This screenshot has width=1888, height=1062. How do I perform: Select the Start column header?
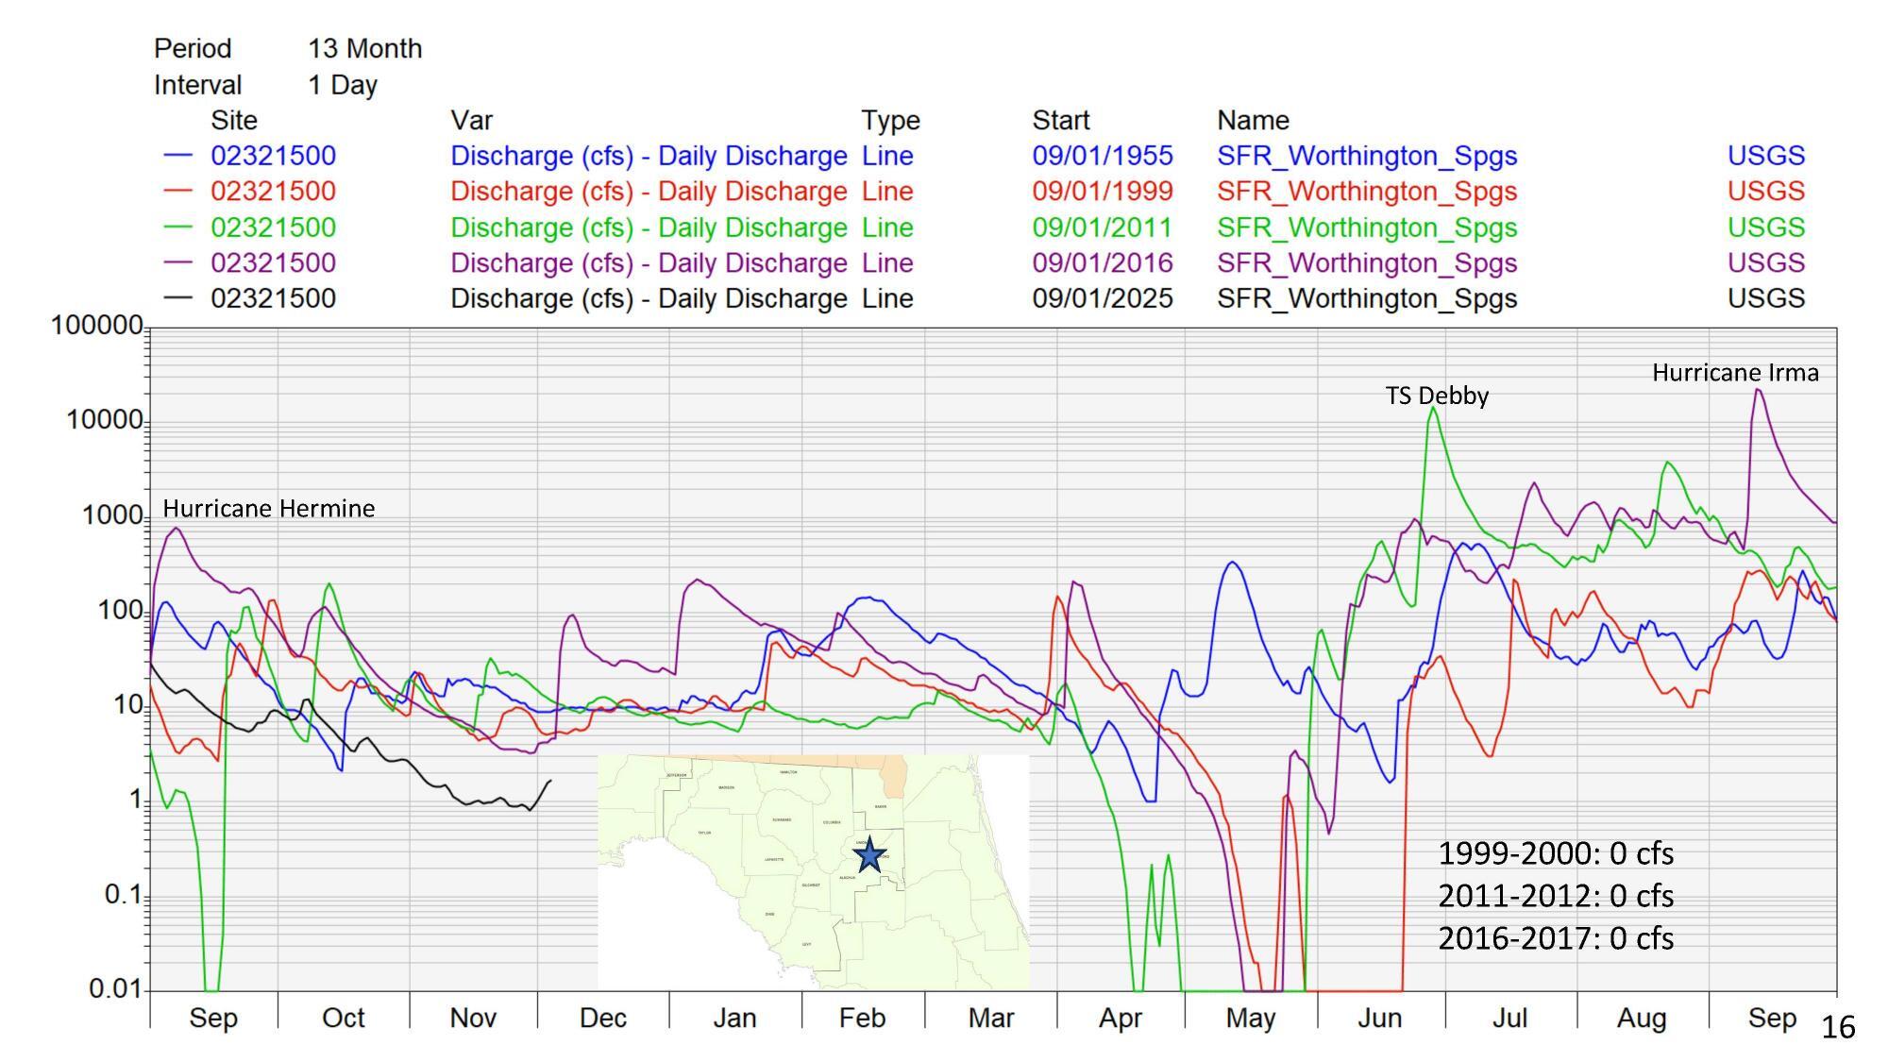[x=1061, y=120]
